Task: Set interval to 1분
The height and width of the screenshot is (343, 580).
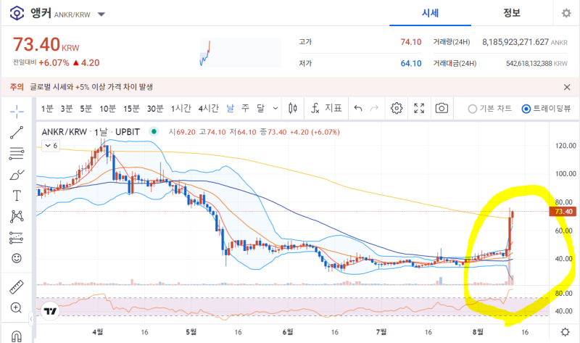Action: [x=47, y=109]
